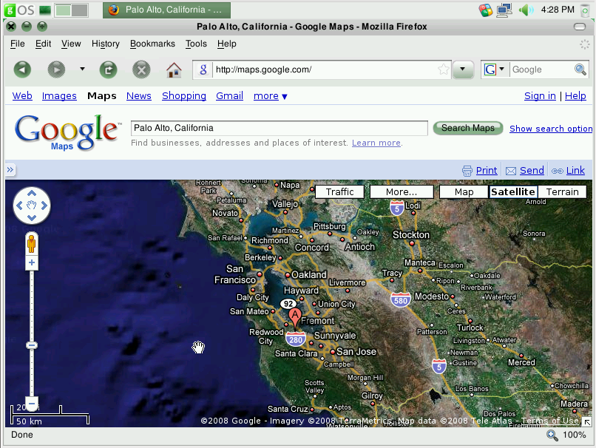Image resolution: width=596 pixels, height=448 pixels.
Task: Pan the map down with the down arrow
Action: [32, 218]
